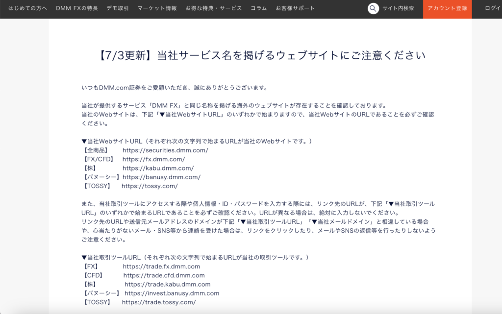Open the コラム menu item
502x314 pixels.
(x=259, y=8)
